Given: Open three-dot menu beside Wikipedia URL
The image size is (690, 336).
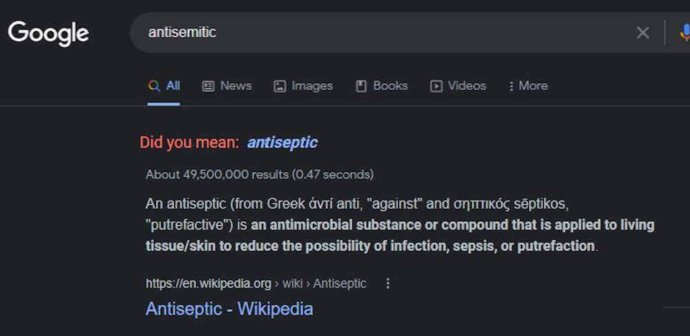Looking at the screenshot, I should [387, 283].
